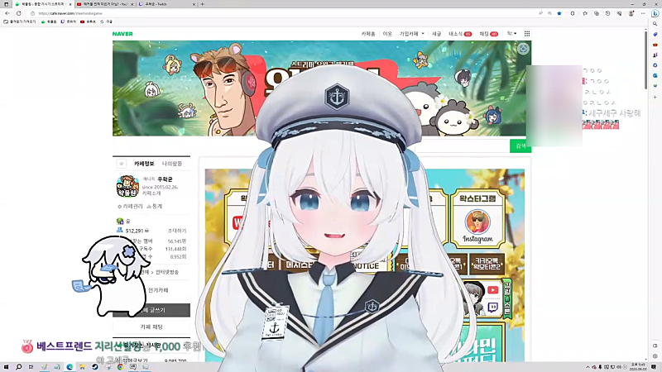The width and height of the screenshot is (662, 372).
Task: Reload the page with the refresh icon
Action: [x=18, y=13]
